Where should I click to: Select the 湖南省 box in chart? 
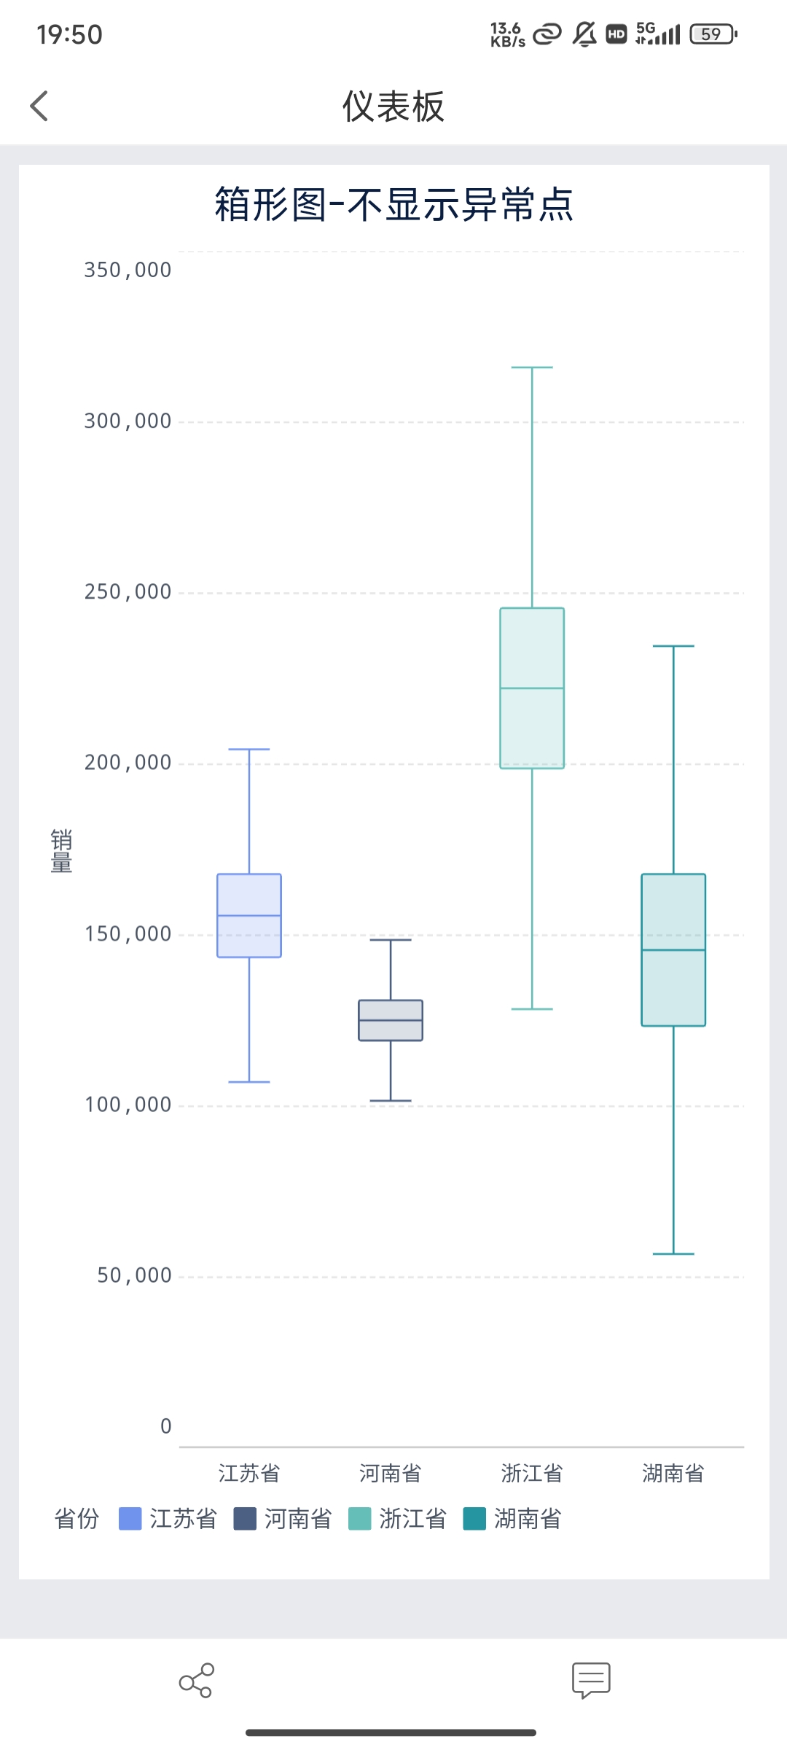pyautogui.click(x=673, y=949)
